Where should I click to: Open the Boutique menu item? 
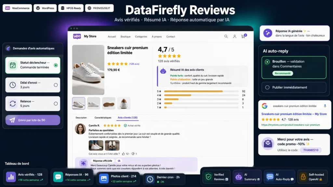tap(126, 36)
